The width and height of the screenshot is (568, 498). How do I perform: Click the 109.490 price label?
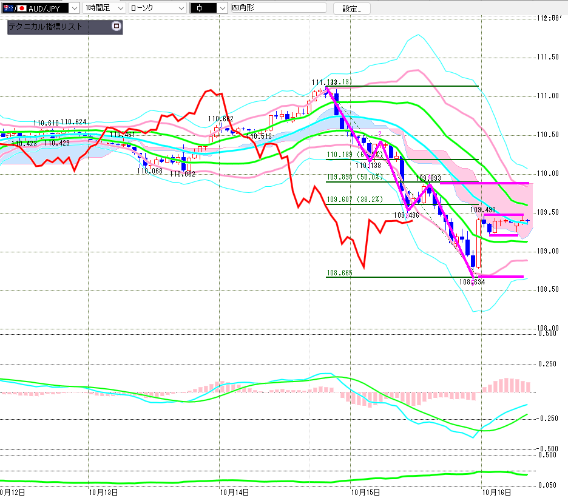[483, 210]
